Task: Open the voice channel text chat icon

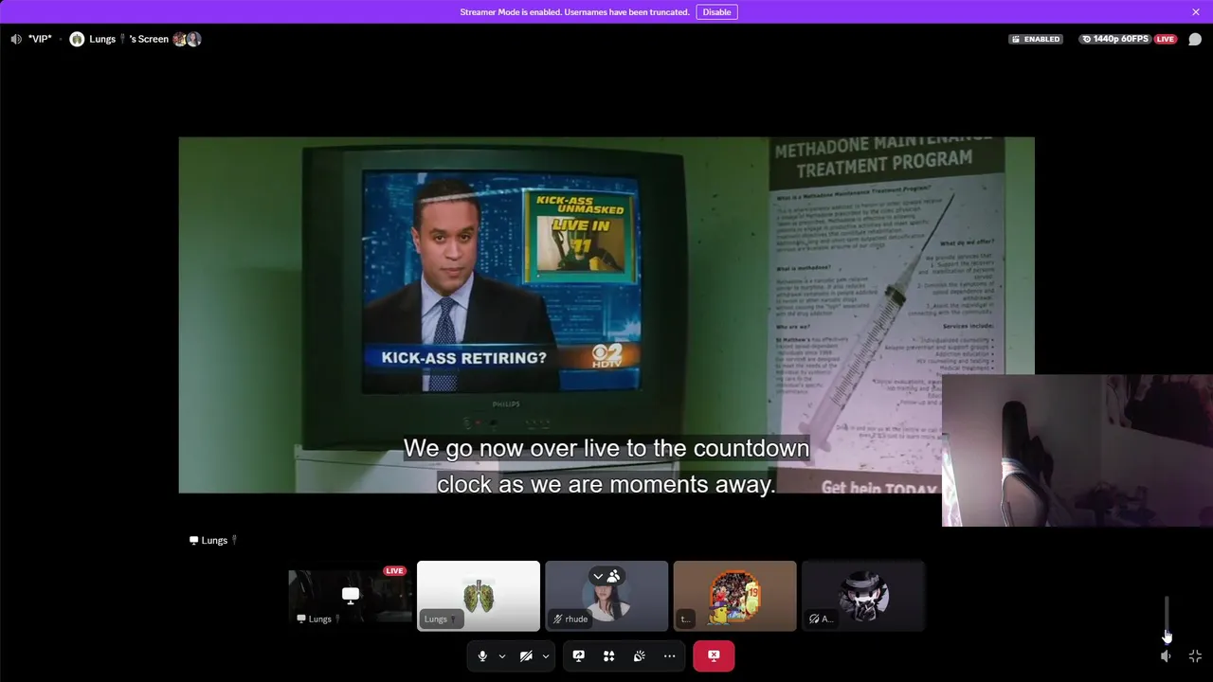Action: pyautogui.click(x=1195, y=39)
